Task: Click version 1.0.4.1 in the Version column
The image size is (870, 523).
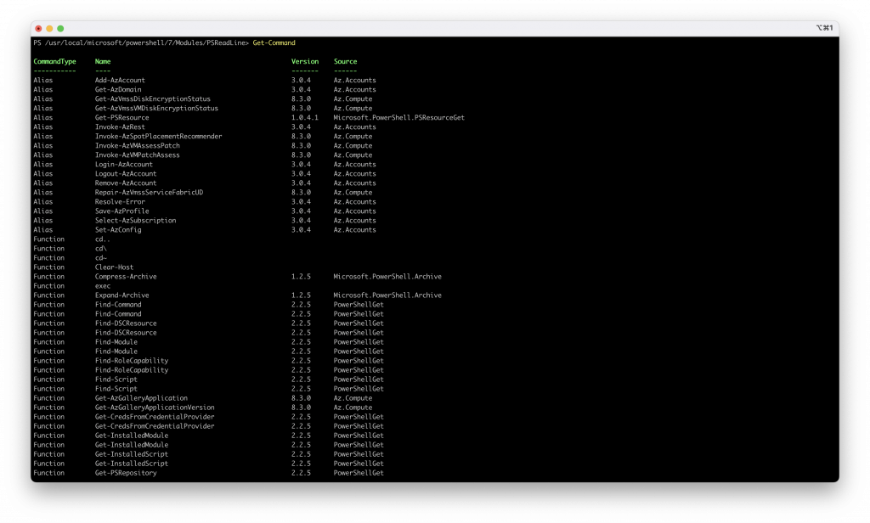Action: pyautogui.click(x=305, y=117)
